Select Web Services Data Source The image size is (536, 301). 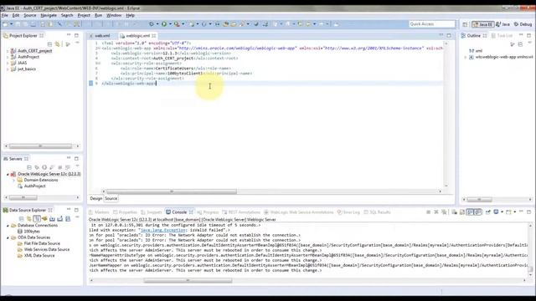tap(47, 249)
